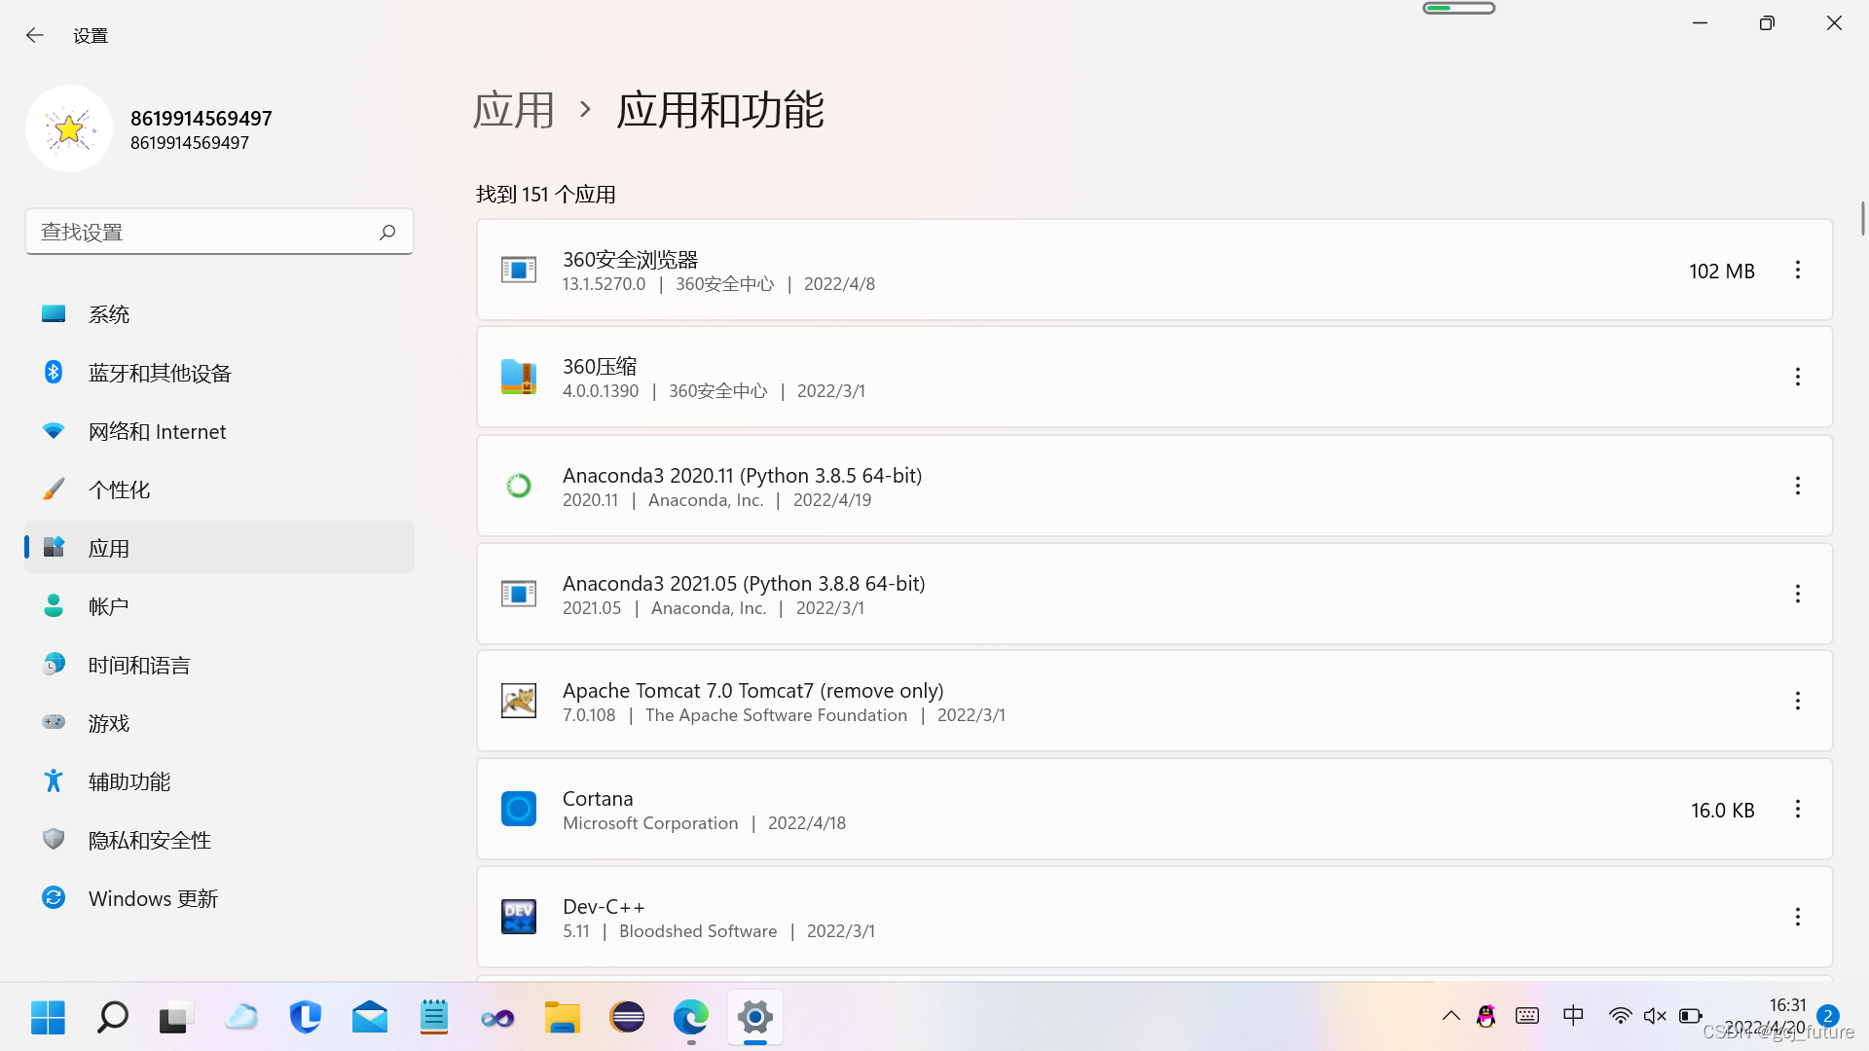Viewport: 1869px width, 1051px height.
Task: Click the Apache Tomcat cat icon
Action: (x=519, y=701)
